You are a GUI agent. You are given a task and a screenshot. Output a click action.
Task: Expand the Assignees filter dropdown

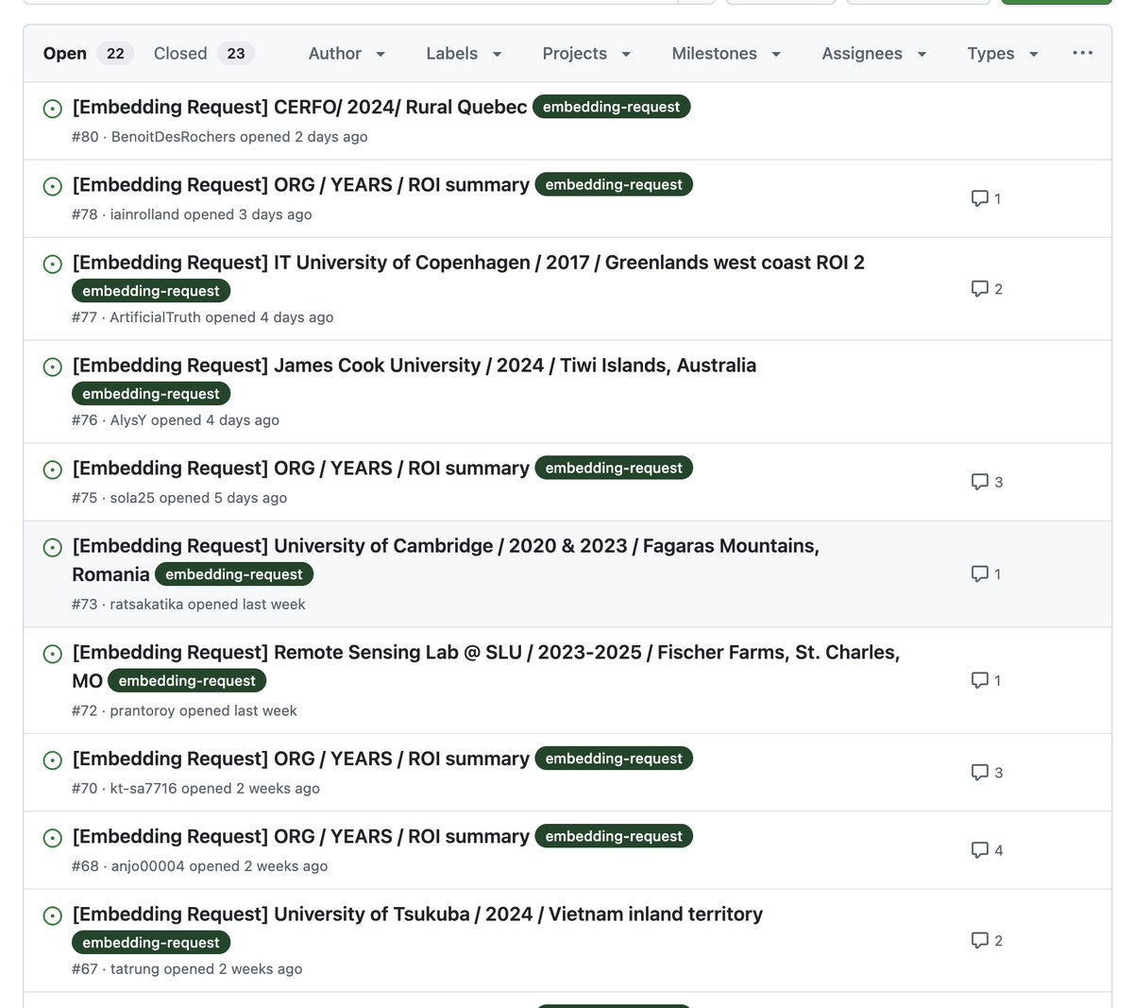point(874,54)
